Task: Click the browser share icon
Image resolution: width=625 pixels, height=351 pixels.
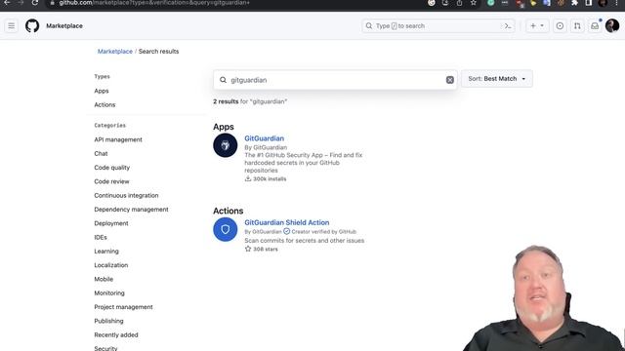Action: [459, 3]
